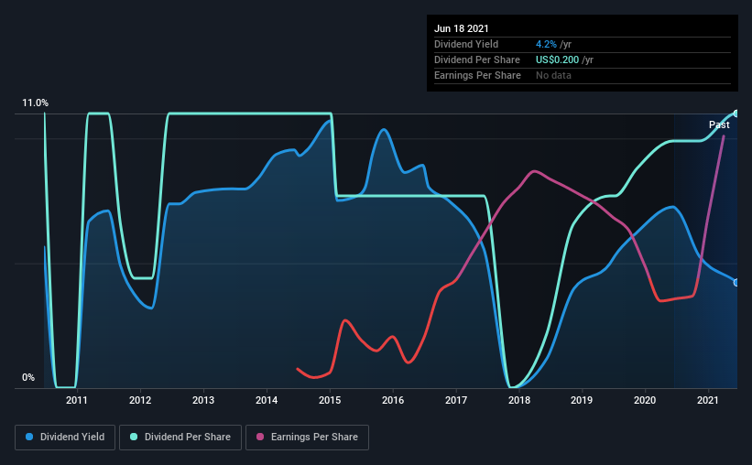Click the blue Dividend Yield legend dot
Viewport: 752px width, 465px height.
click(29, 437)
